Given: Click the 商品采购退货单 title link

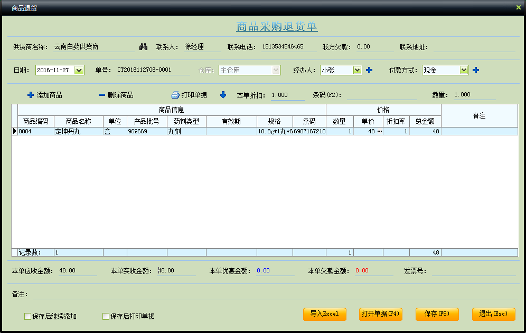Looking at the screenshot, I should (x=277, y=26).
